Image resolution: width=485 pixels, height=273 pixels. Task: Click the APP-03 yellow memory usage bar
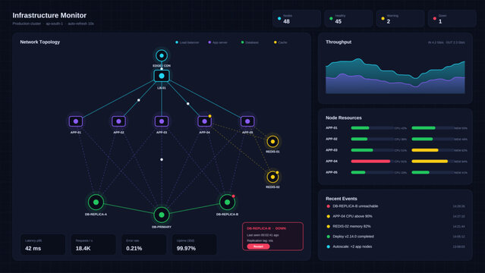click(x=433, y=150)
